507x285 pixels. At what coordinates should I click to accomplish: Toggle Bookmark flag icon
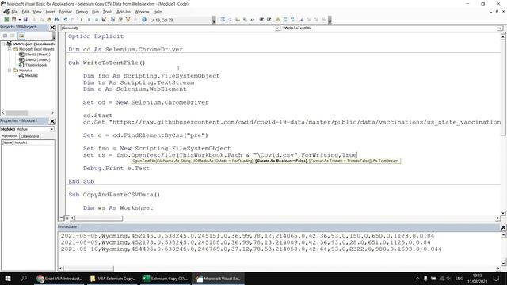click(x=302, y=20)
